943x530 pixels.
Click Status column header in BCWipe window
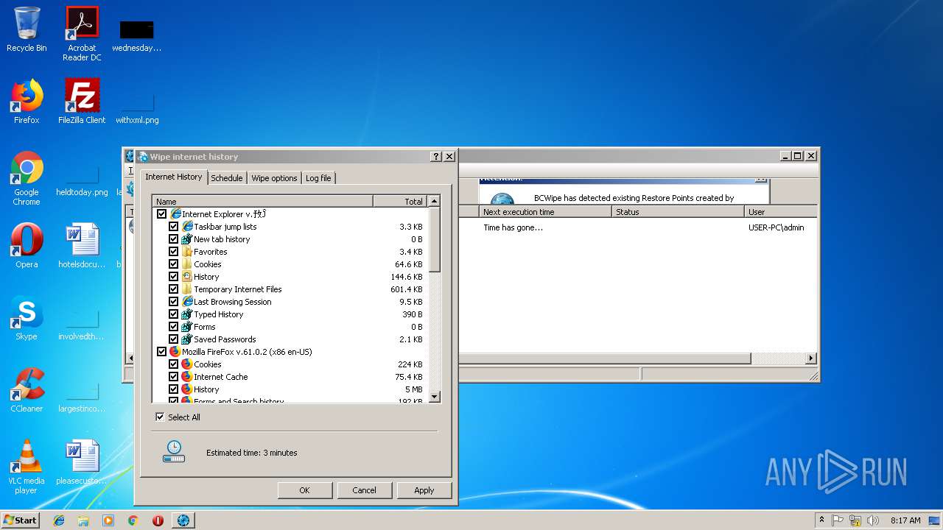pyautogui.click(x=678, y=212)
